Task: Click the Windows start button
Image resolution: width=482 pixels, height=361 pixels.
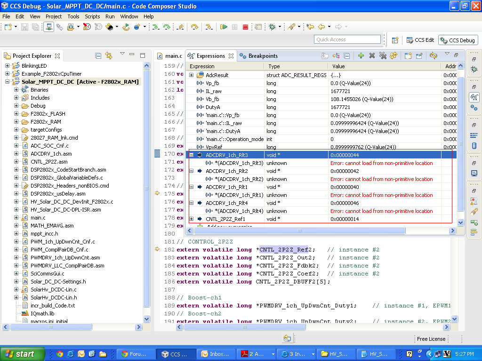Action: tap(22, 354)
